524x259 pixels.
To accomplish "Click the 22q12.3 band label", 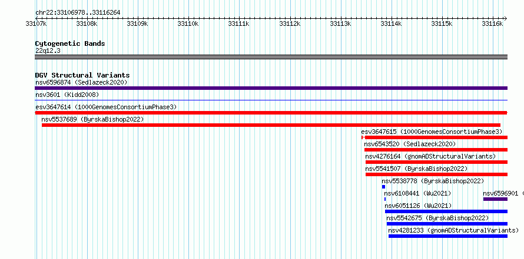I will (48, 51).
